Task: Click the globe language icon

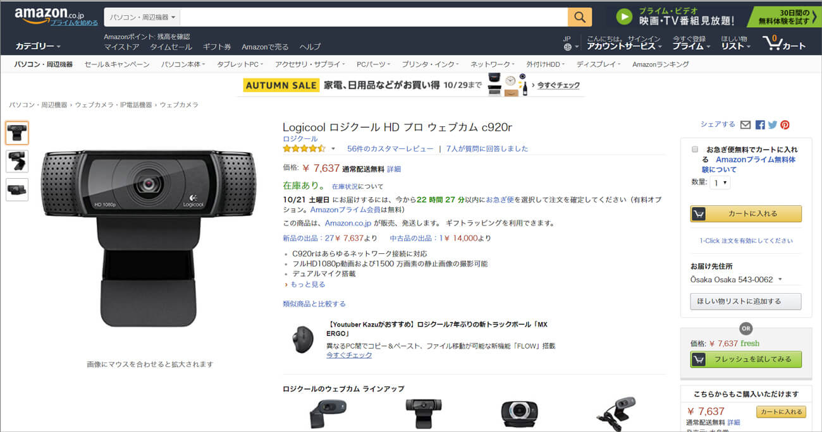Action: (567, 47)
